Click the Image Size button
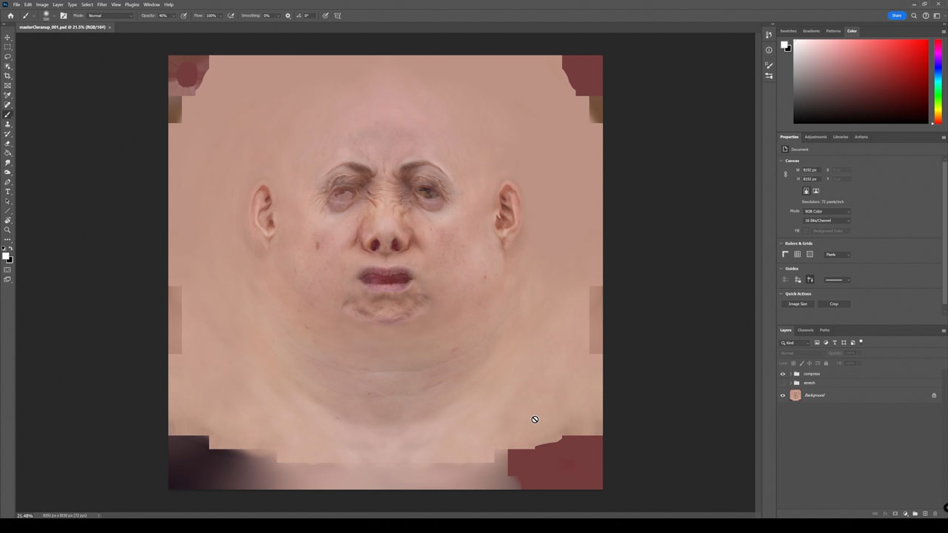 pos(798,304)
